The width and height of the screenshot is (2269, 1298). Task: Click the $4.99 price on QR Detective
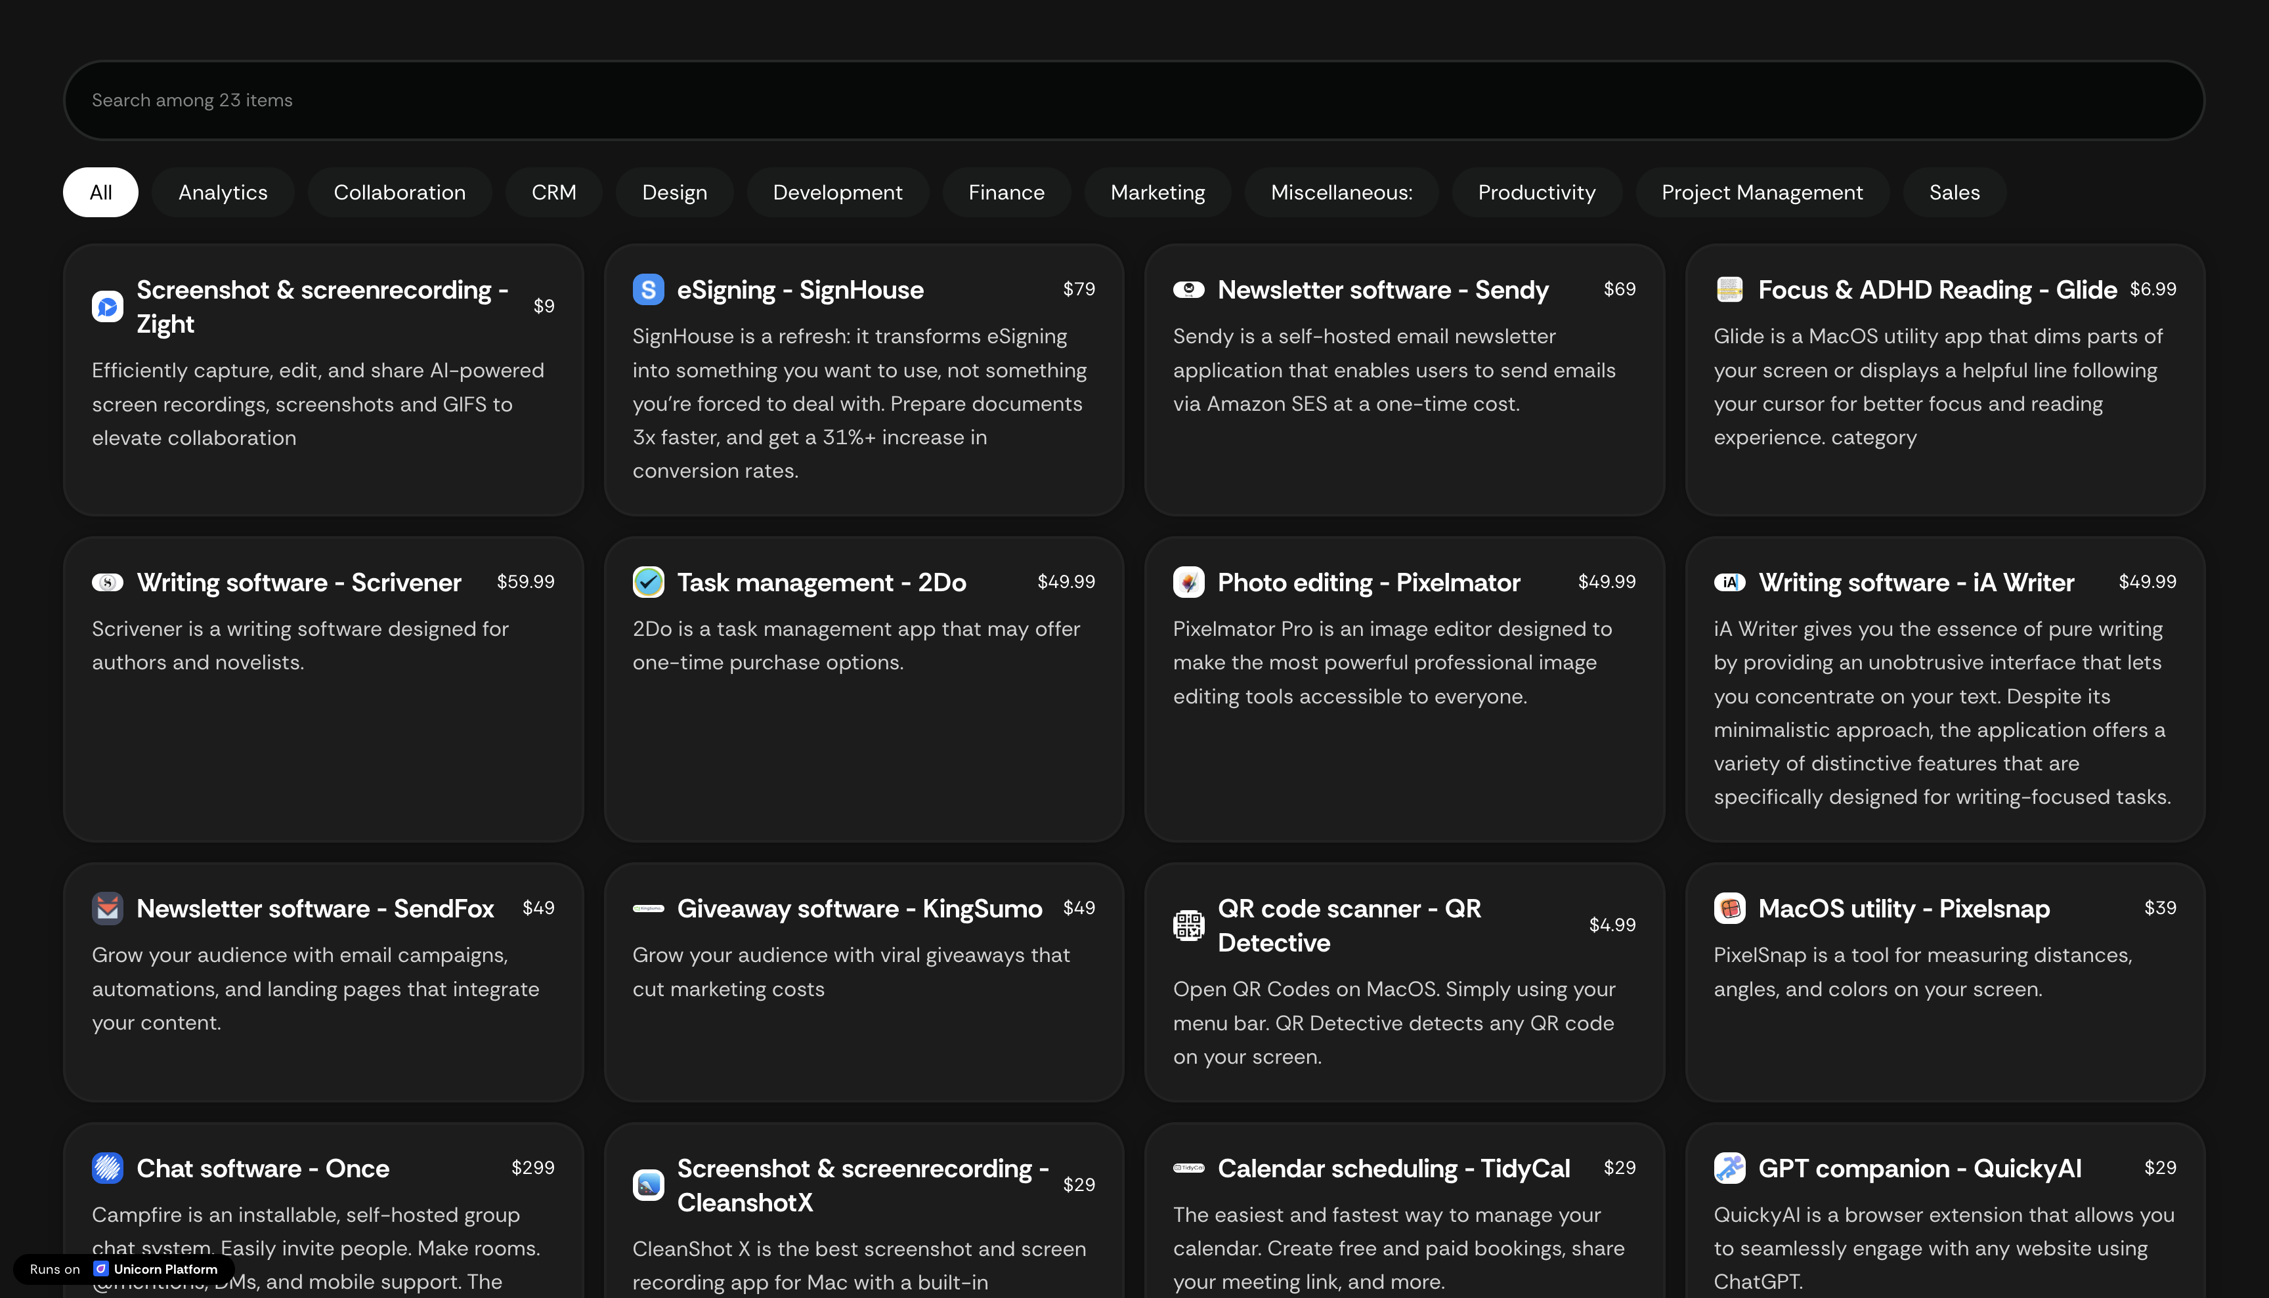pyautogui.click(x=1612, y=925)
